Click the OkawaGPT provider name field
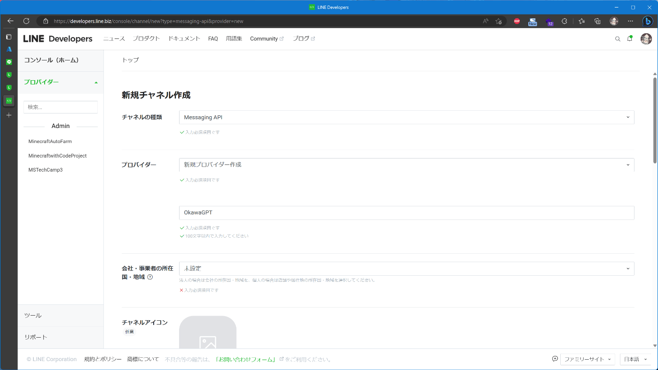 (x=407, y=212)
